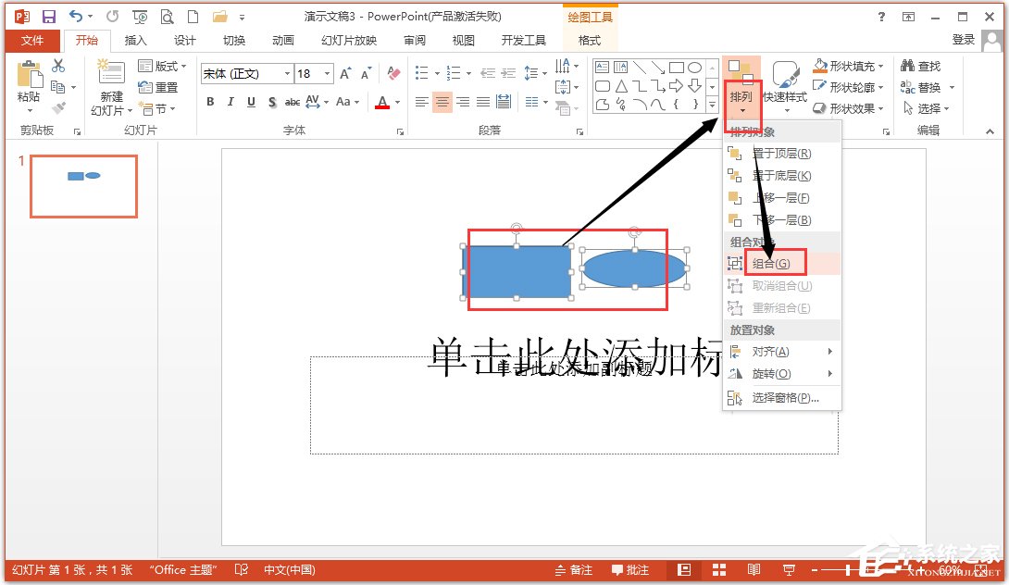The width and height of the screenshot is (1009, 585).
Task: Open Notes pane from status bar
Action: pos(574,569)
